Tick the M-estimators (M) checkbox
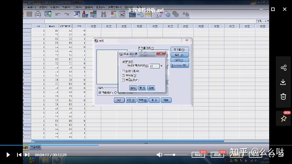The width and height of the screenshot is (292, 164). point(123,71)
